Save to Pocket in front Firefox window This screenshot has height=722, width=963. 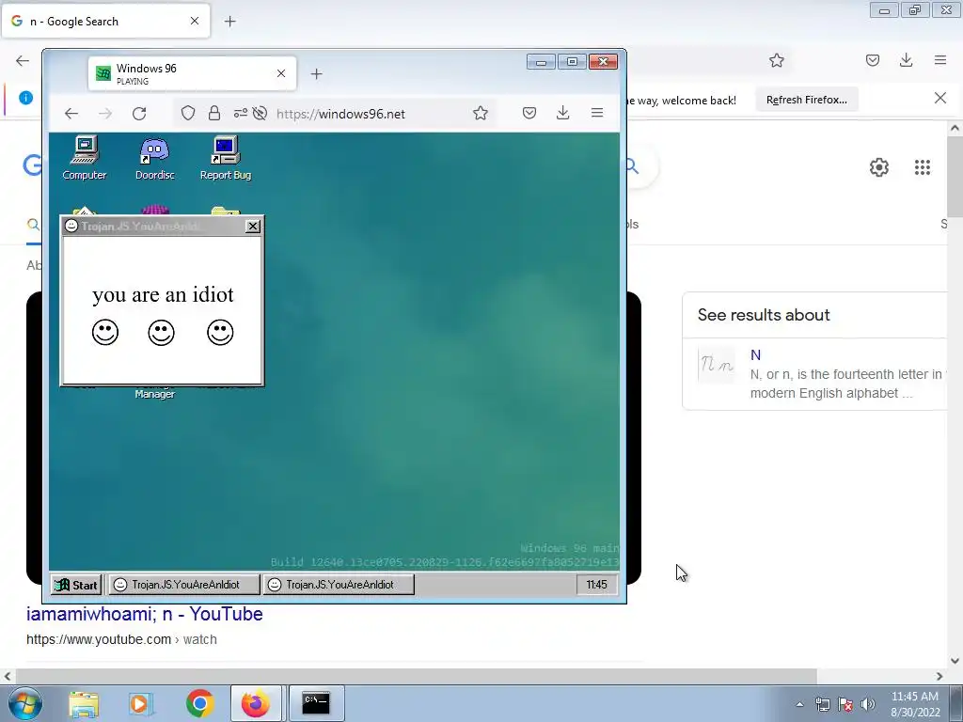tap(529, 113)
